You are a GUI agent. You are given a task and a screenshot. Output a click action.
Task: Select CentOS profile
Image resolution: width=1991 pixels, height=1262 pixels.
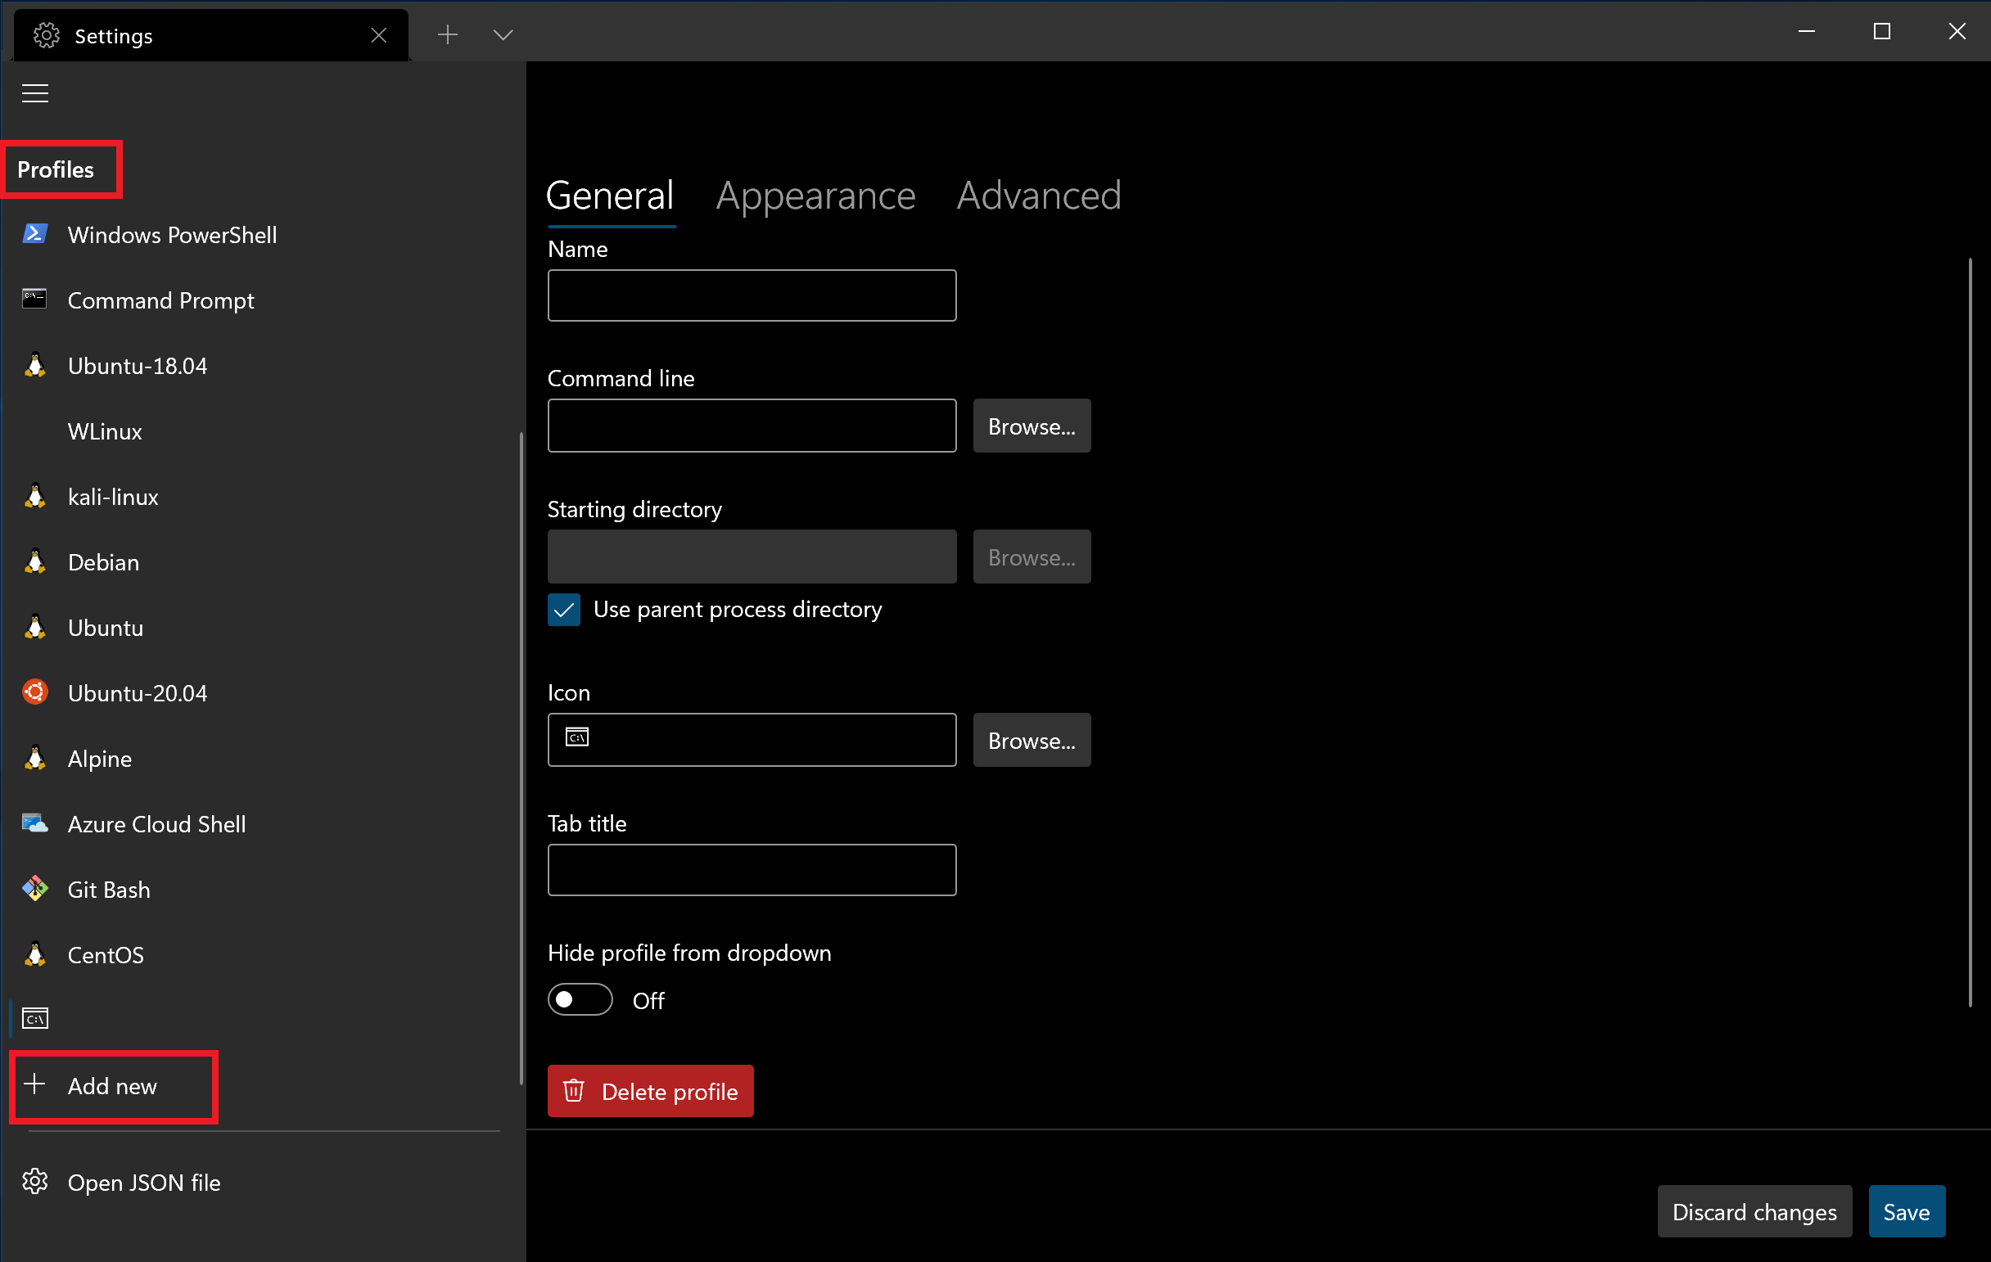click(105, 954)
